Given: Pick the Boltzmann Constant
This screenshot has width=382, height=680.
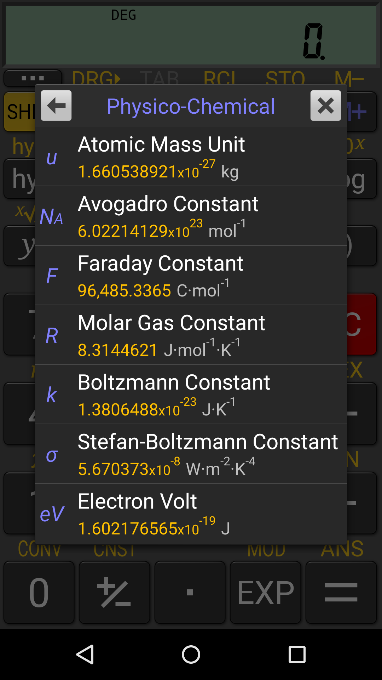Looking at the screenshot, I should click(x=191, y=394).
